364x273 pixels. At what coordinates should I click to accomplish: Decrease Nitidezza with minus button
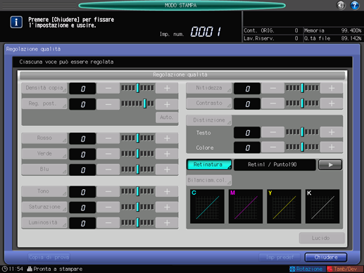click(272, 88)
